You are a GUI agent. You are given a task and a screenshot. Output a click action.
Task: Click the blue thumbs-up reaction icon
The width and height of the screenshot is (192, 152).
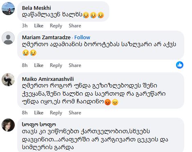pos(180,65)
